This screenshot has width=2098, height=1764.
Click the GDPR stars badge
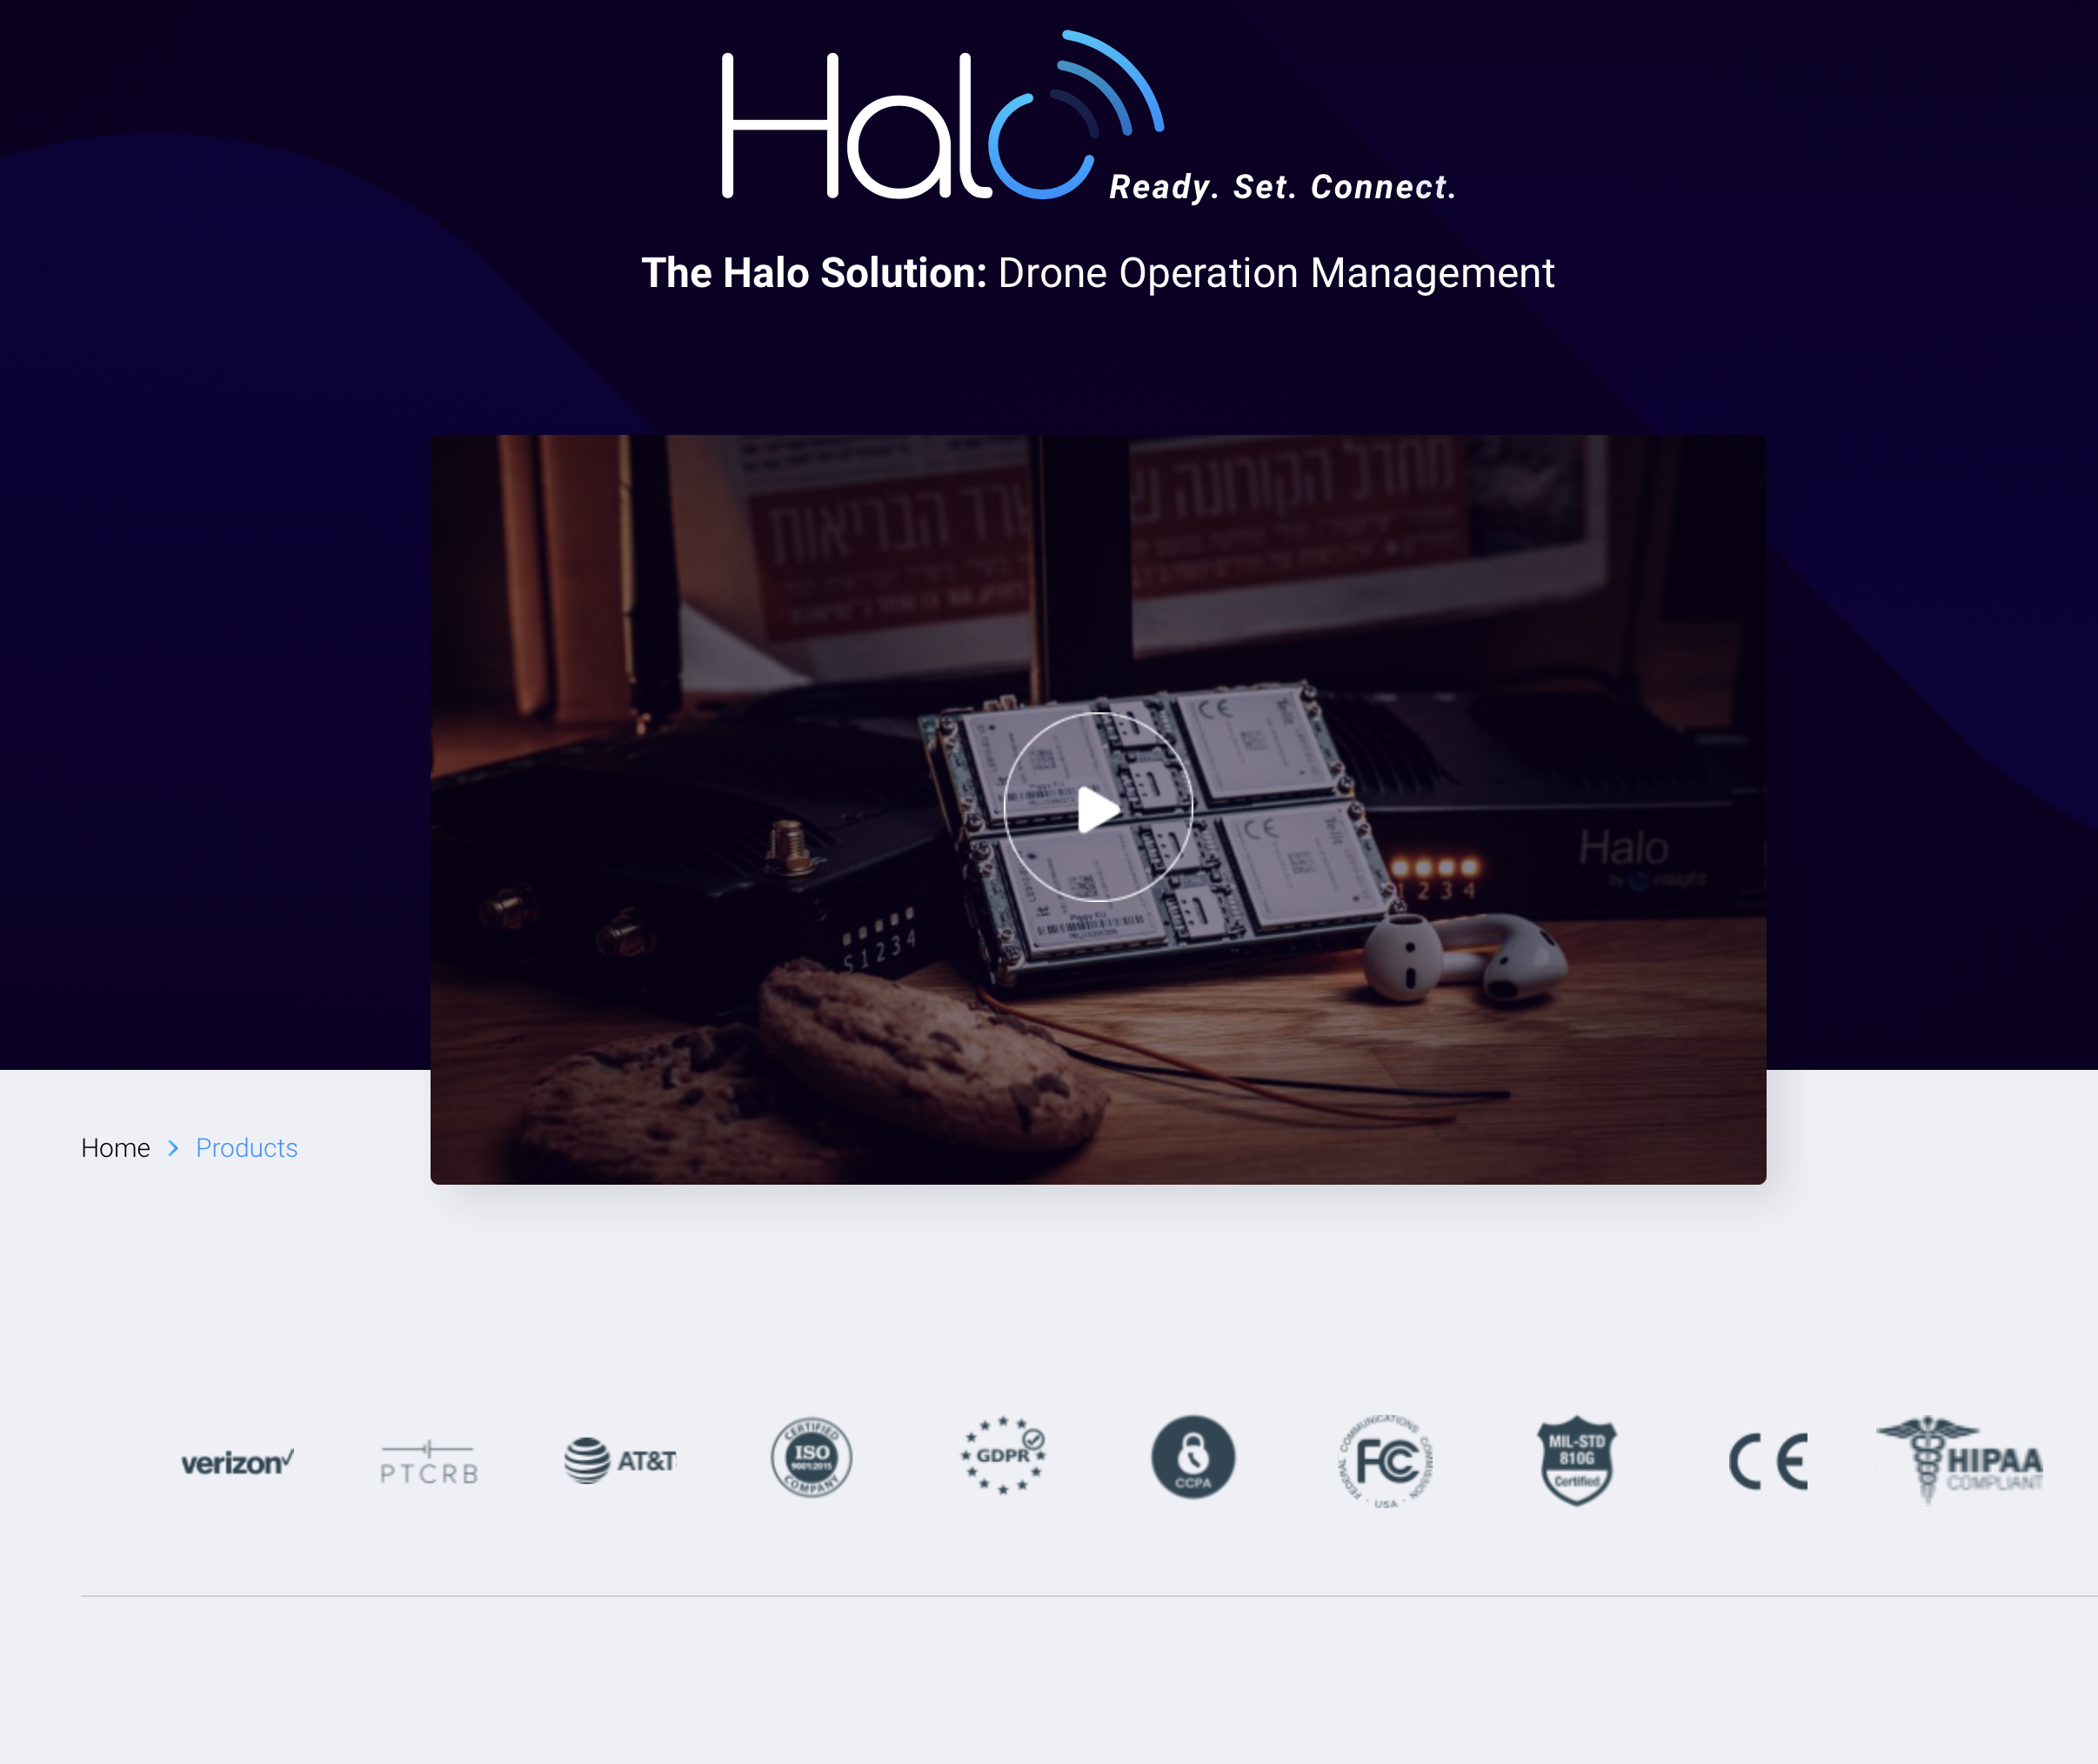[1002, 1456]
